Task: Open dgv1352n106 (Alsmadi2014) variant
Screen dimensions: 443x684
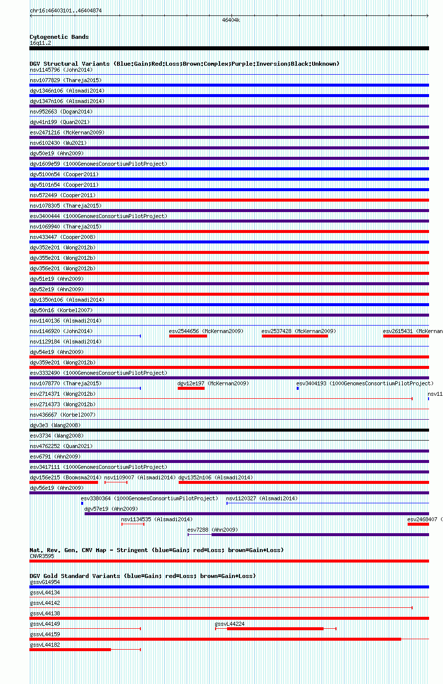Action: [216, 477]
